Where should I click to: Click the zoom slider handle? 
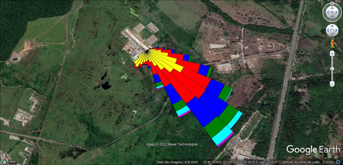[x=332, y=68]
